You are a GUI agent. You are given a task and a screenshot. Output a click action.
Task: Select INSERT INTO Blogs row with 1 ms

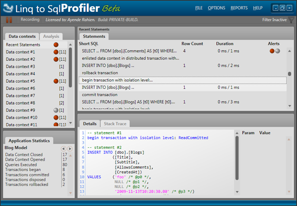pyautogui.click(x=182, y=87)
